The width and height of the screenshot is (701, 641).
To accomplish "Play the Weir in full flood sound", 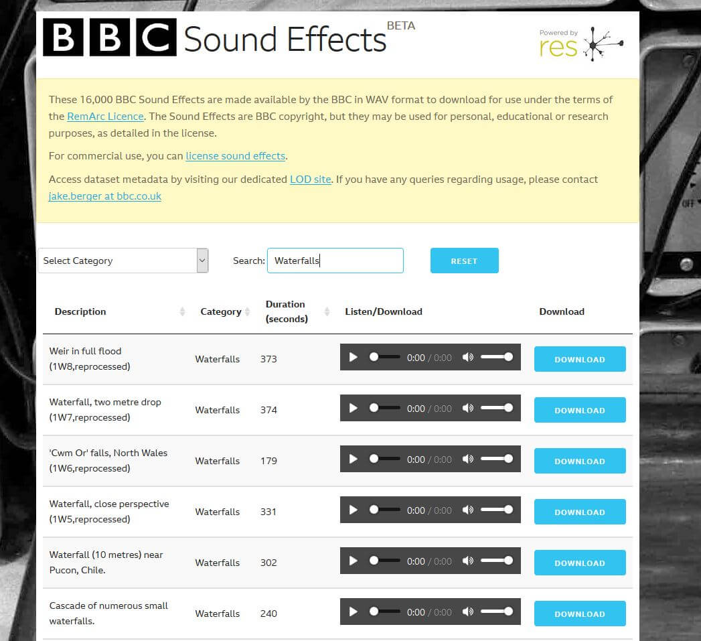I will (x=354, y=358).
